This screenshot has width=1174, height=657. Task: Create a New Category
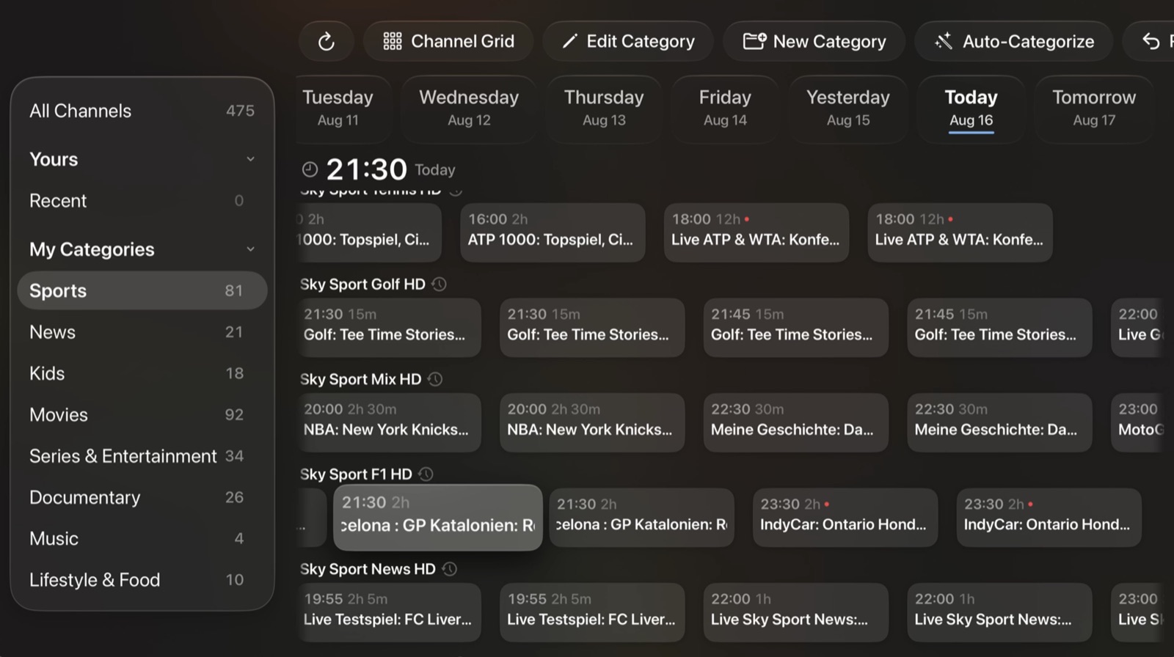pyautogui.click(x=814, y=41)
